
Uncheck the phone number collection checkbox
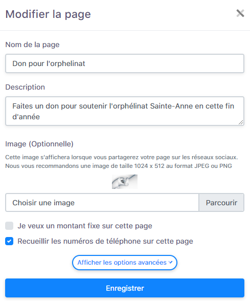coord(9,241)
